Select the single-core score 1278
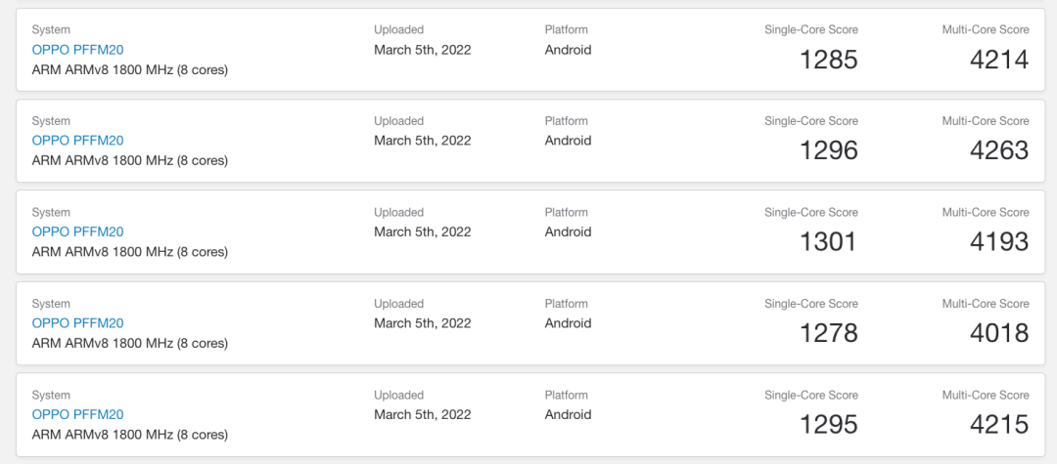Viewport: 1057px width, 464px height. pyautogui.click(x=828, y=333)
